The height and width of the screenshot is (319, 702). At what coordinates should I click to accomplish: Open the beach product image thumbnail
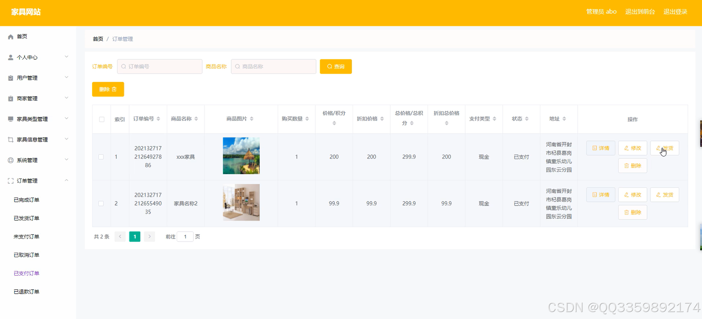click(241, 156)
